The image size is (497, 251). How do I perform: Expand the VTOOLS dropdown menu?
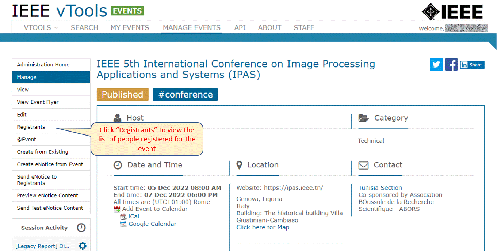coord(41,27)
